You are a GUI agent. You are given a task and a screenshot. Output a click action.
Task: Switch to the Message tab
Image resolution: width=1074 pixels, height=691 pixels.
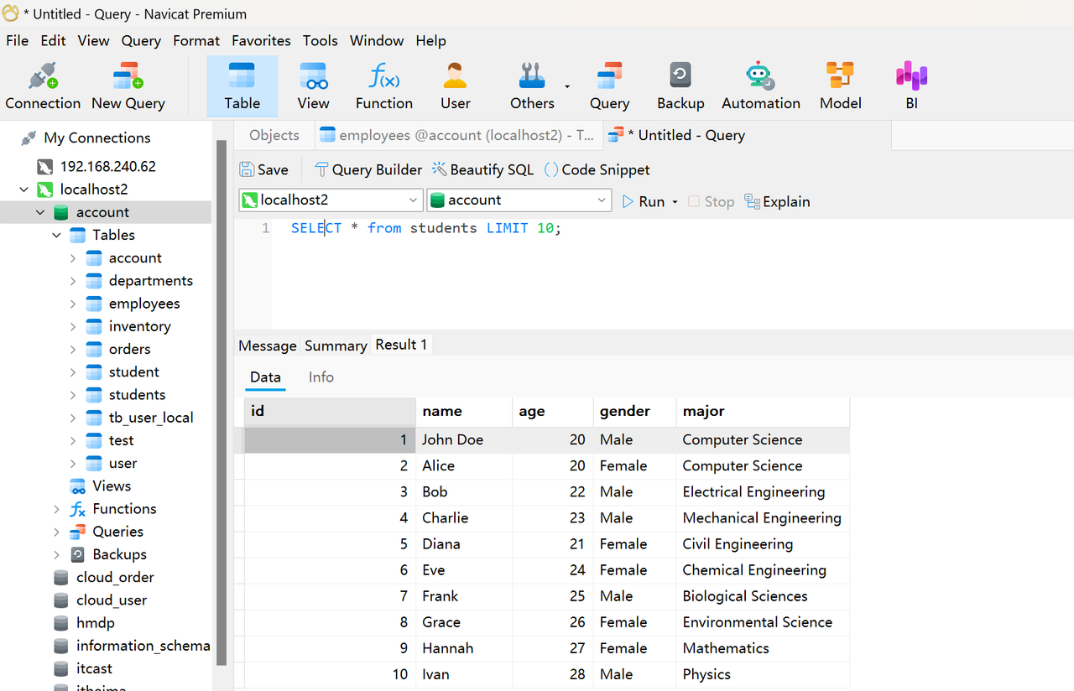pyautogui.click(x=267, y=345)
